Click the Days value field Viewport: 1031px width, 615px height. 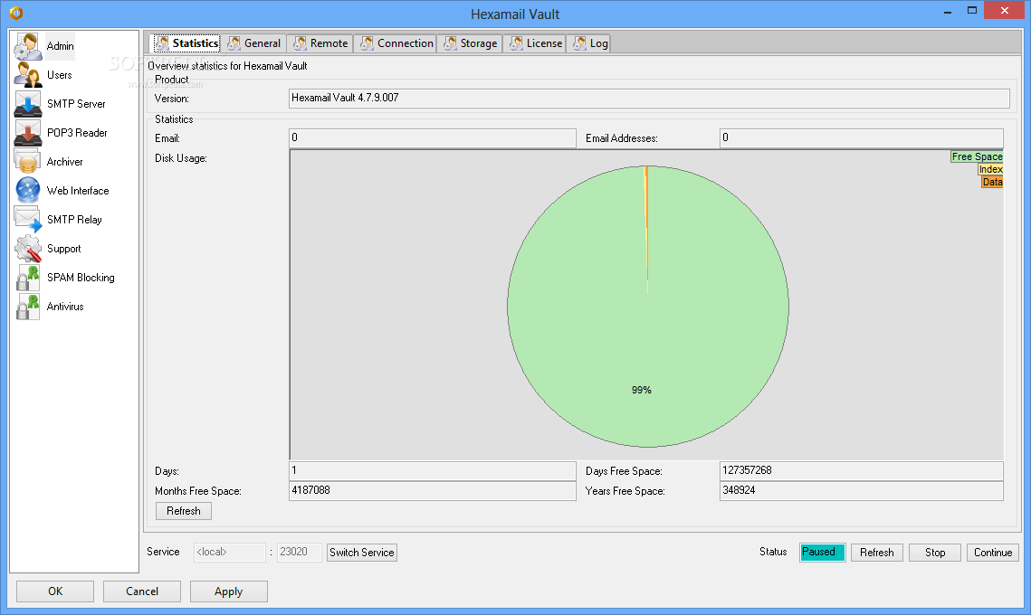tap(433, 471)
